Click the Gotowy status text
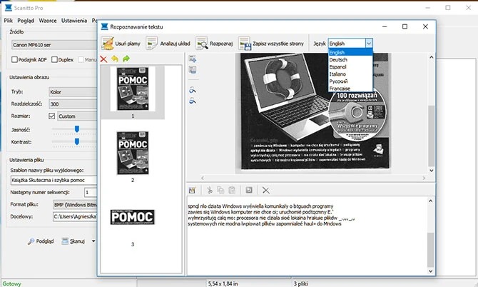The width and height of the screenshot is (478, 287). click(12, 283)
